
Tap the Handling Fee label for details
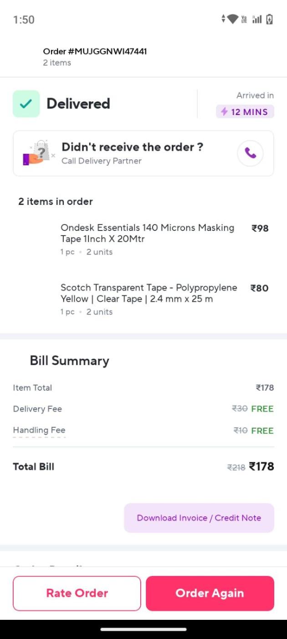tap(39, 430)
